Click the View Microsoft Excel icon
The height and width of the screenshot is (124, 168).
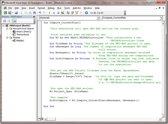5,12
